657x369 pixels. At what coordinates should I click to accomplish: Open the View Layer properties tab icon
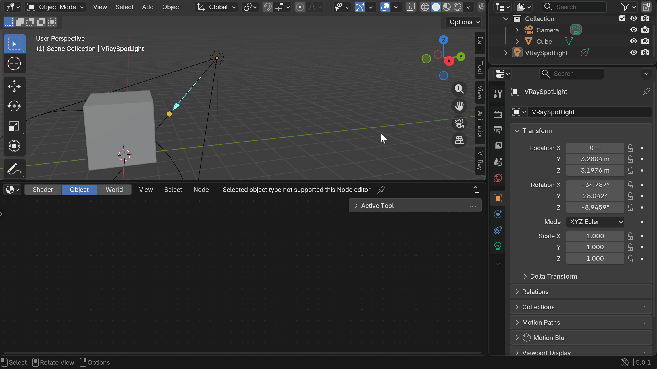click(x=498, y=146)
